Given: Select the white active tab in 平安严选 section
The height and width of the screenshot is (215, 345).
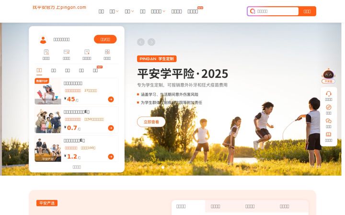Looking at the screenshot, I should coord(188,206).
